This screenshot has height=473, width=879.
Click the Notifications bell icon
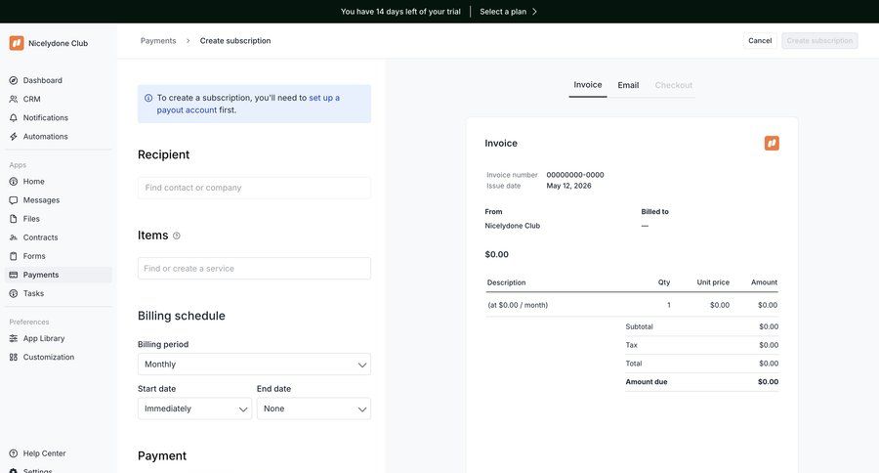click(x=14, y=118)
